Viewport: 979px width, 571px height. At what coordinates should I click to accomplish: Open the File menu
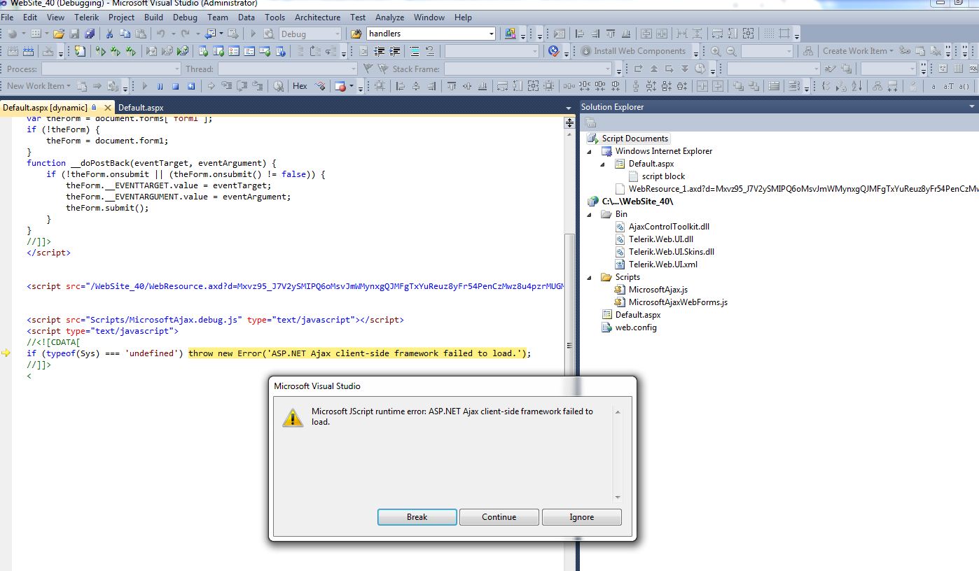(8, 17)
